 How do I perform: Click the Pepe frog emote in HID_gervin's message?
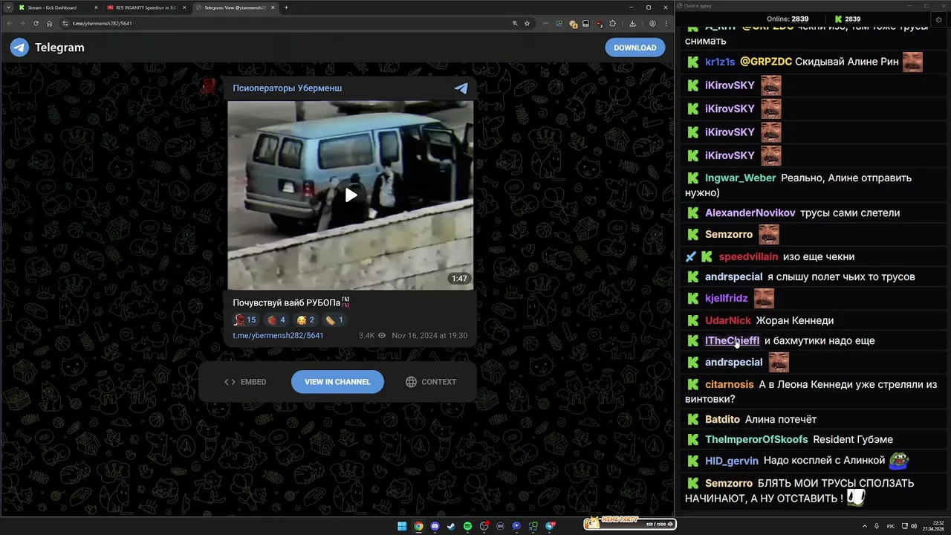(x=899, y=460)
